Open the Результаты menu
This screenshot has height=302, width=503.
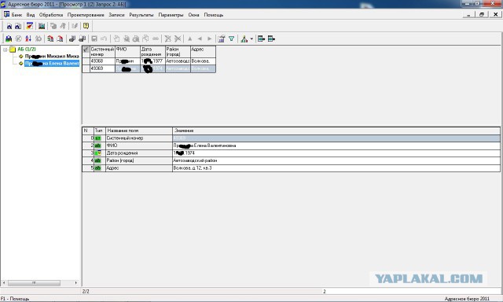pyautogui.click(x=141, y=15)
